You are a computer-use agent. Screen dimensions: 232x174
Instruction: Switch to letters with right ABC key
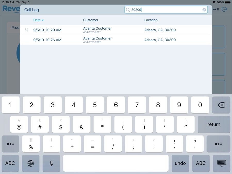201,163
